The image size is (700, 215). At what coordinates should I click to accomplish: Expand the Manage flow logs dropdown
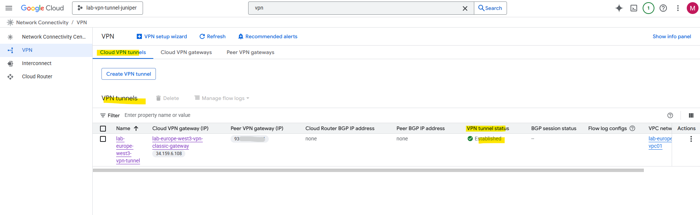222,98
